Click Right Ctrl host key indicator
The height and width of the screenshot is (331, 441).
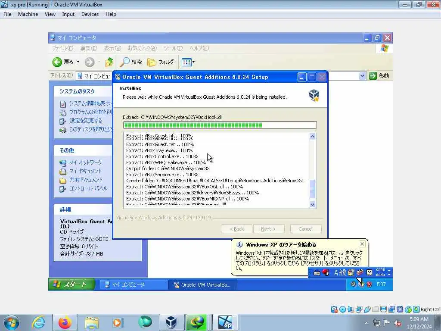tap(430, 309)
